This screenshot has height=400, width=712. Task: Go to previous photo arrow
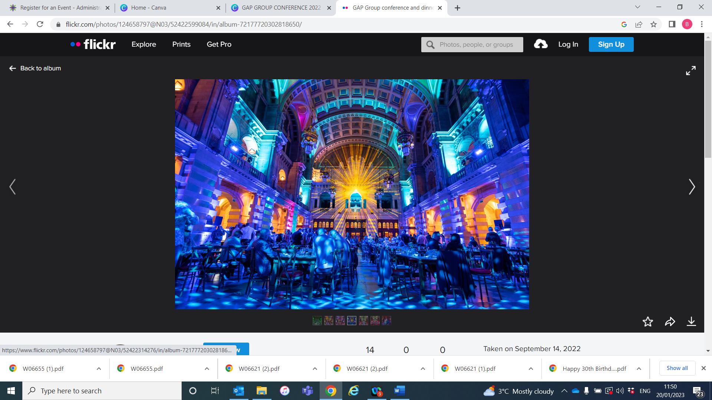[x=13, y=187]
